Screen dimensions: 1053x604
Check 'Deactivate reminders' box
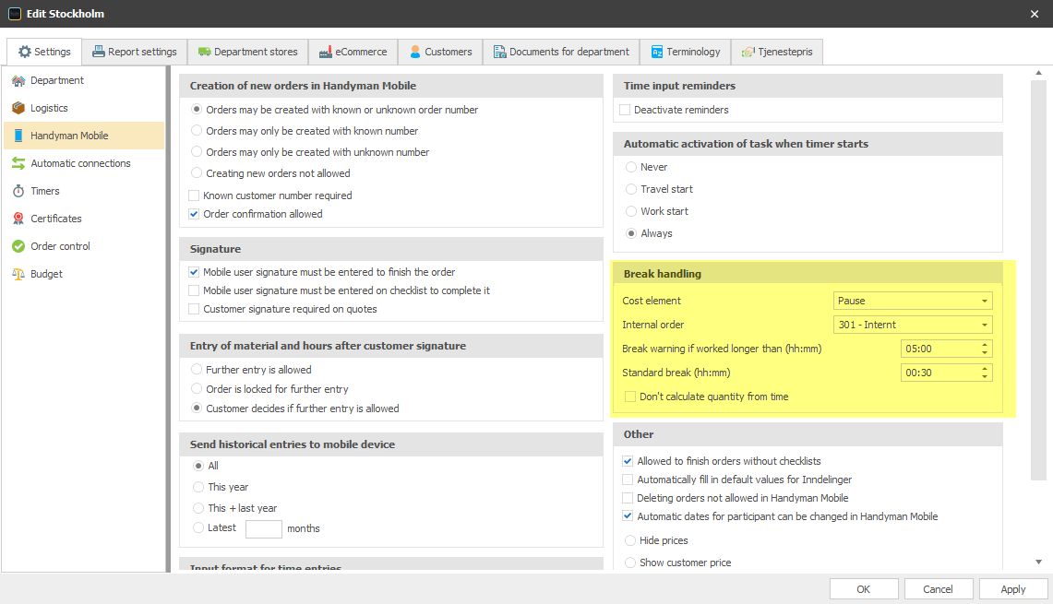(x=625, y=110)
